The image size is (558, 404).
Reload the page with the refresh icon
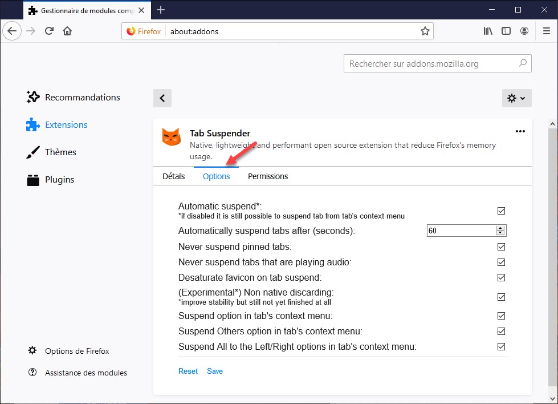click(49, 31)
